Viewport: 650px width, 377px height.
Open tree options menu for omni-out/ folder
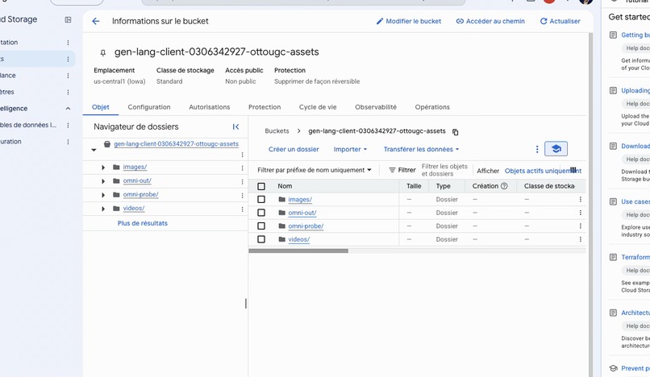tap(242, 182)
